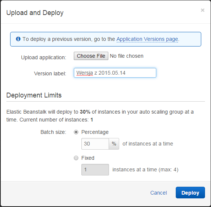This screenshot has width=211, height=207.
Task: Close the Upload and Deploy dialog
Action: pos(202,10)
